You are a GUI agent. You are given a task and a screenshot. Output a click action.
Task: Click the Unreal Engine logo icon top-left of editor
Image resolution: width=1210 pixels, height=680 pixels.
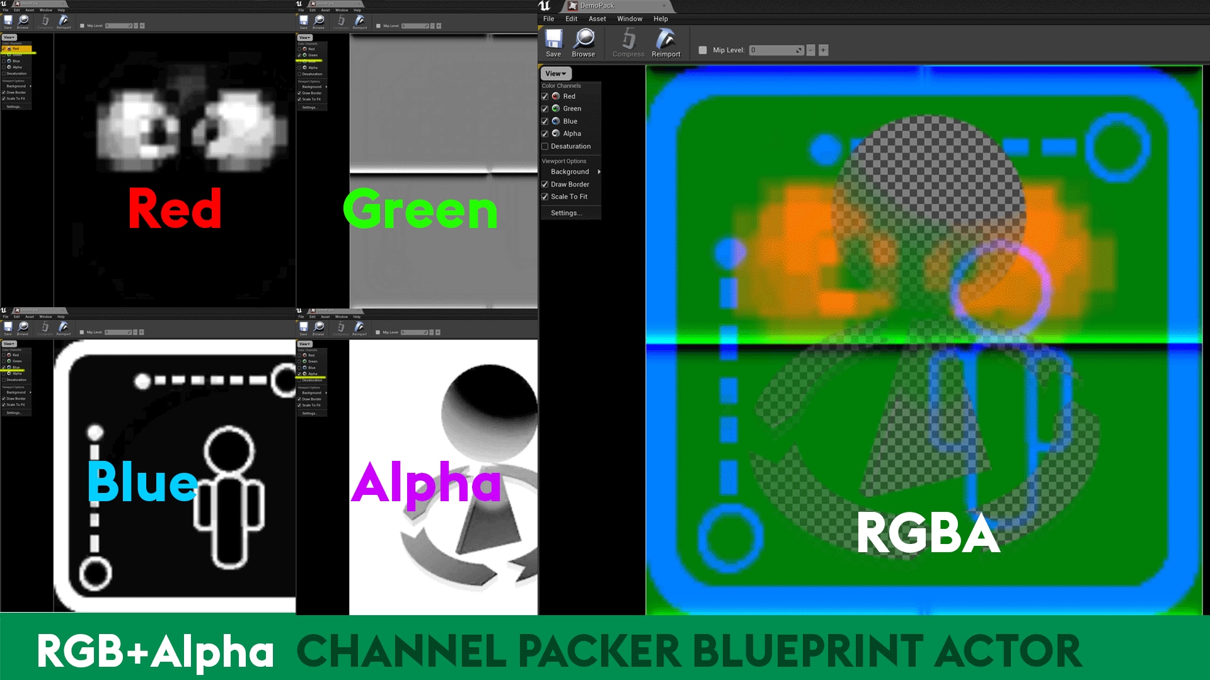(545, 6)
